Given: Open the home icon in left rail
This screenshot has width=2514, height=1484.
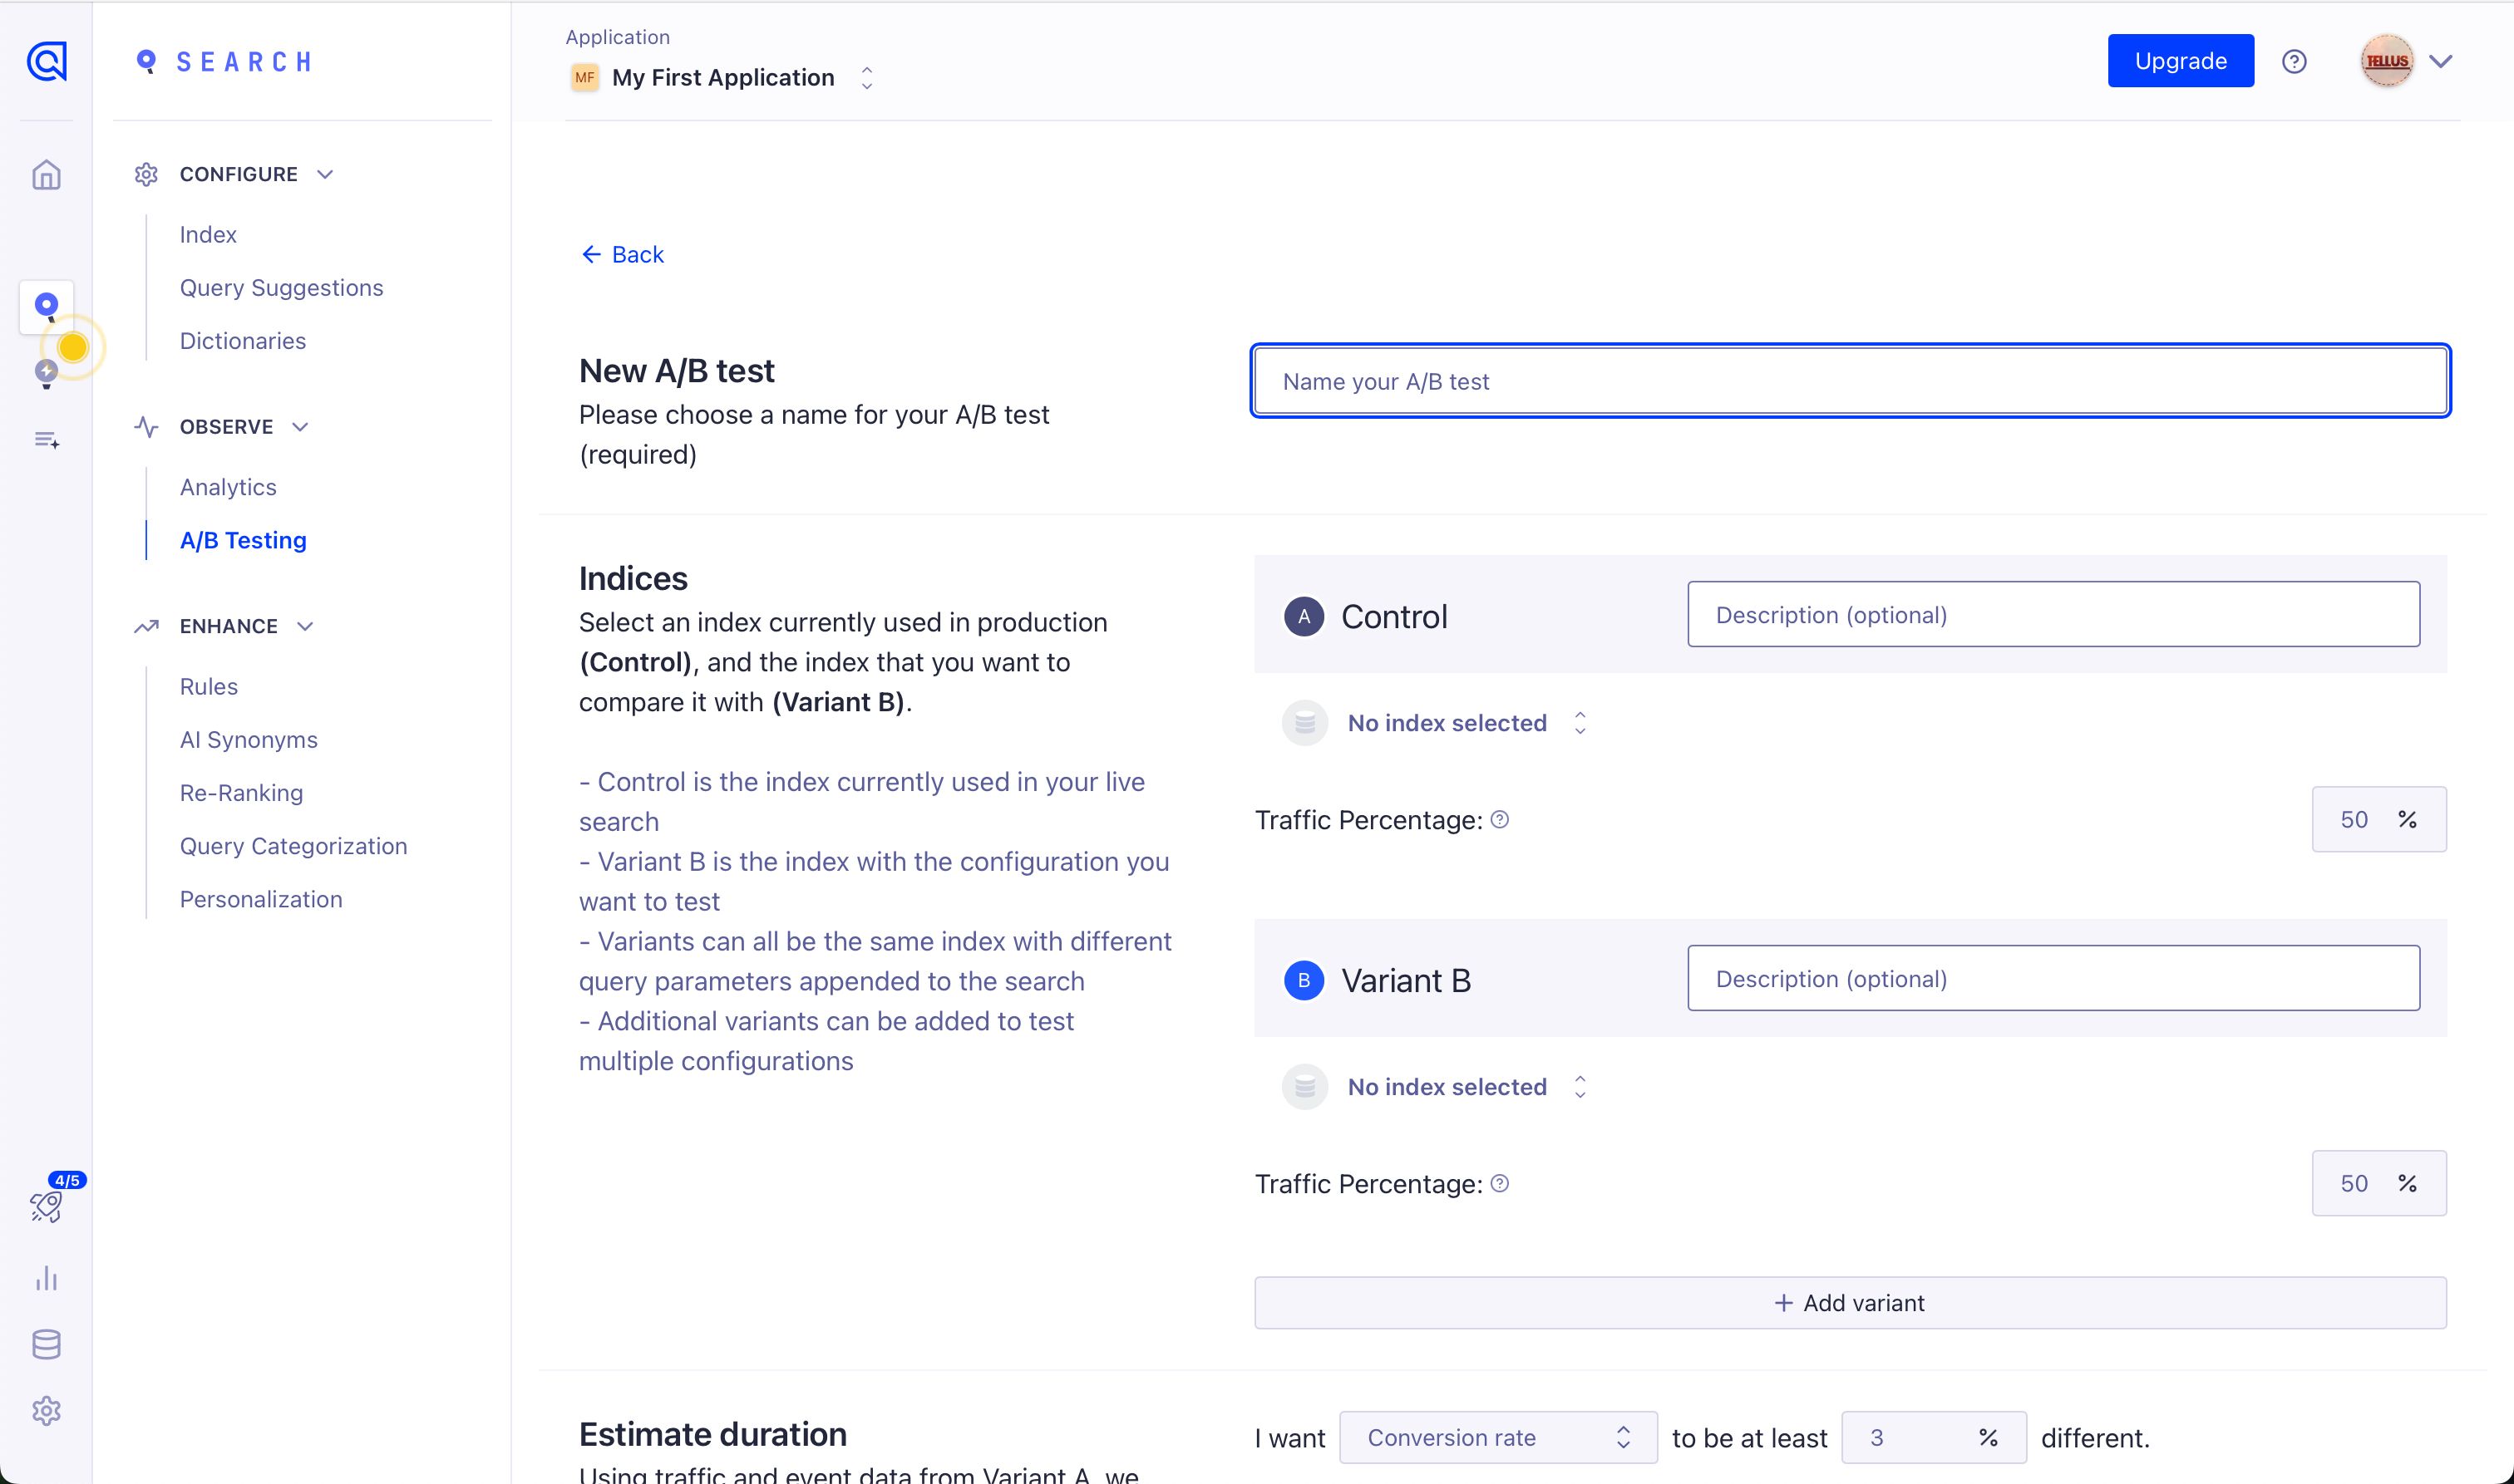Looking at the screenshot, I should click(x=46, y=175).
